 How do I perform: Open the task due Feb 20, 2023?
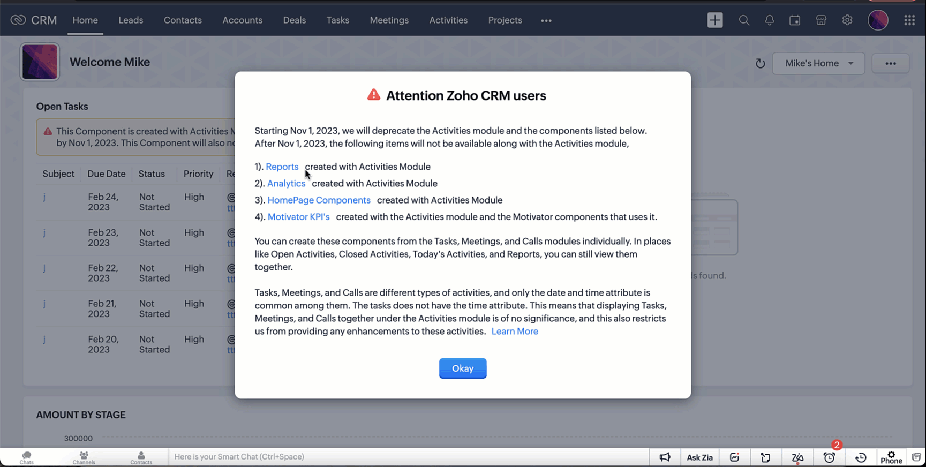[x=44, y=340]
